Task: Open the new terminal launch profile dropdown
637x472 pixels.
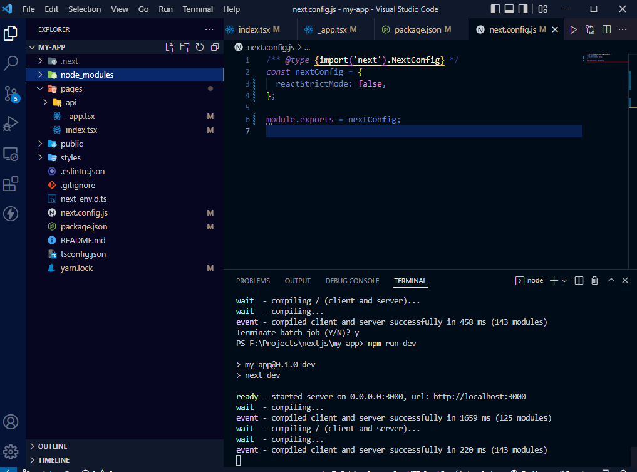Action: click(x=564, y=281)
